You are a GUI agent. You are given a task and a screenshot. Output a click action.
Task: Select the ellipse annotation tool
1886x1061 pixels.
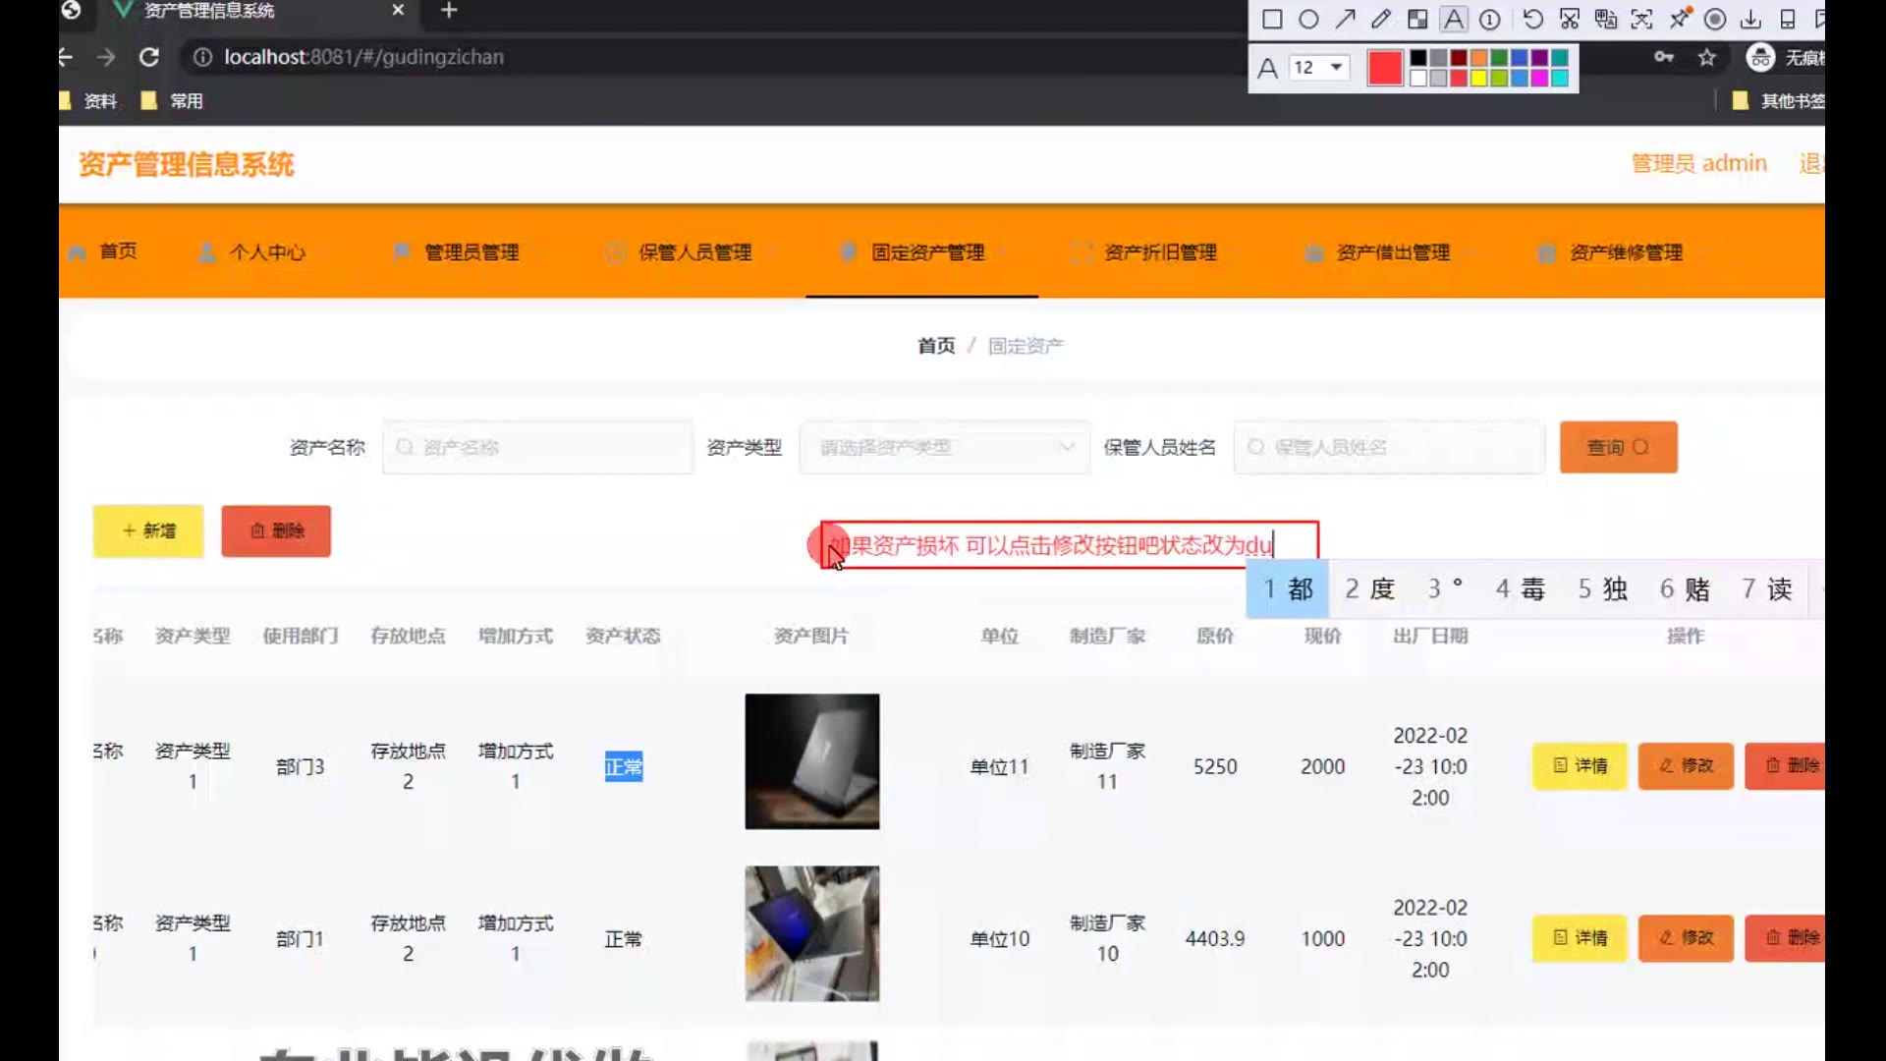pos(1308,19)
